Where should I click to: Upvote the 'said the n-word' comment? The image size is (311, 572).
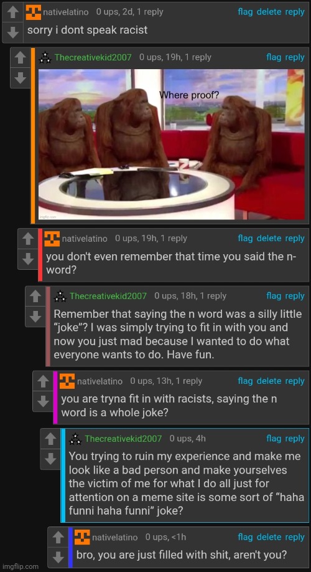point(28,239)
